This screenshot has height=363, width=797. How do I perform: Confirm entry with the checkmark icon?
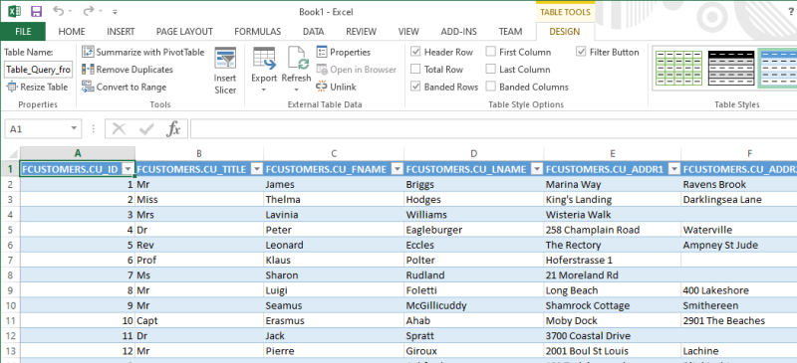(146, 129)
